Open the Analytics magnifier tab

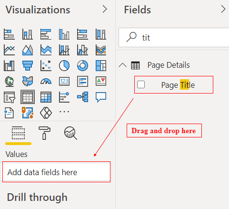pos(70,133)
